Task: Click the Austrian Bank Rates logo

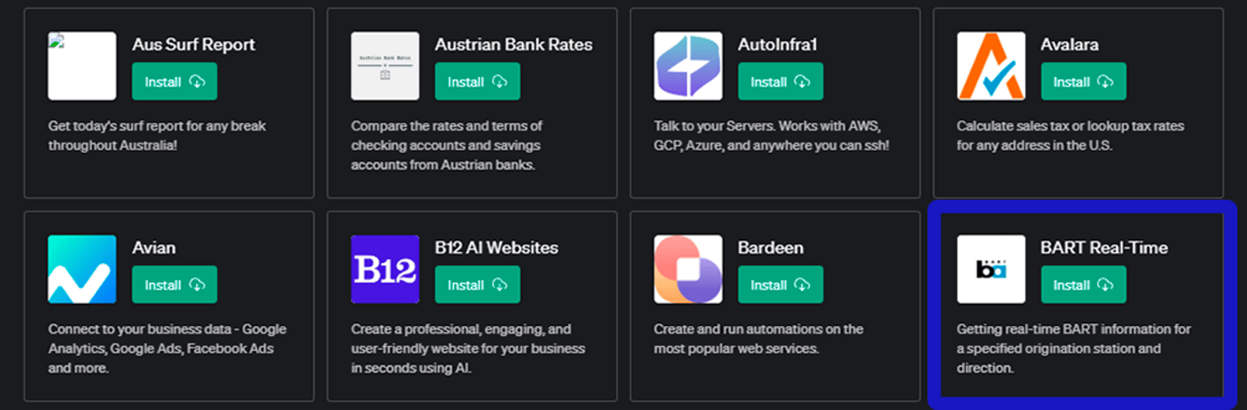Action: [385, 66]
